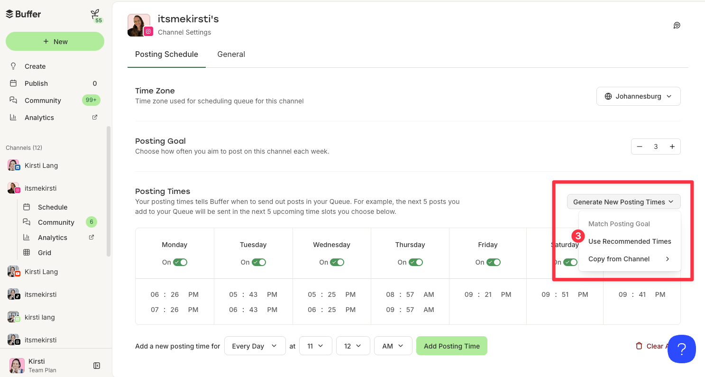Increase the Posting Goal with the plus control

(x=672, y=147)
